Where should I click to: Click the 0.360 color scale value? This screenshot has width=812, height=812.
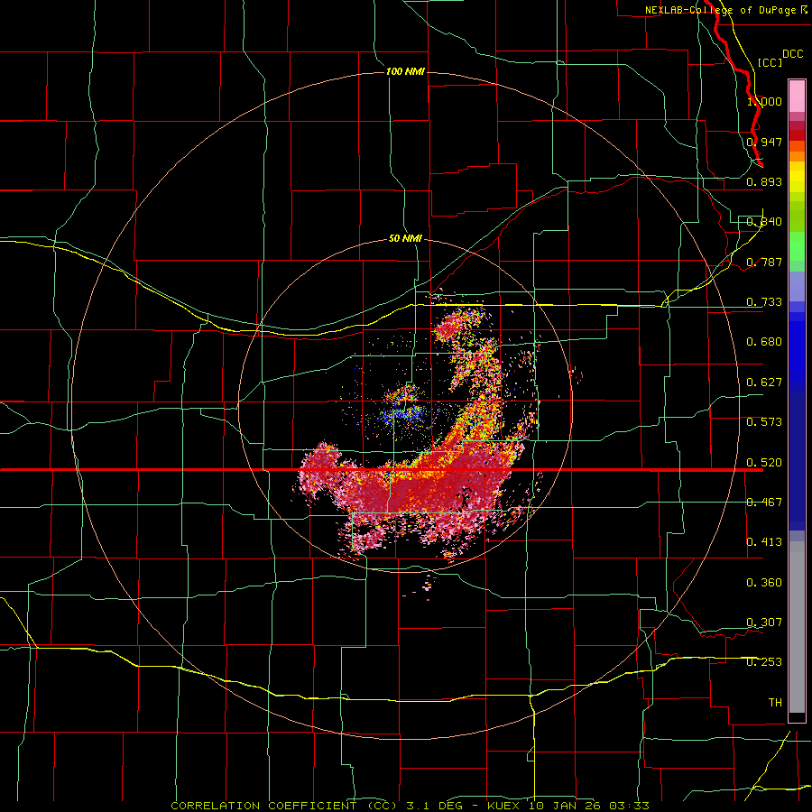[x=764, y=583]
